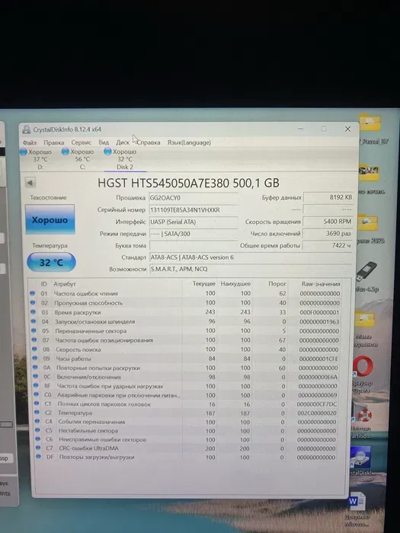The height and width of the screenshot is (533, 400).
Task: Click the Общее время работы 7422 ч value
Action: coord(327,245)
